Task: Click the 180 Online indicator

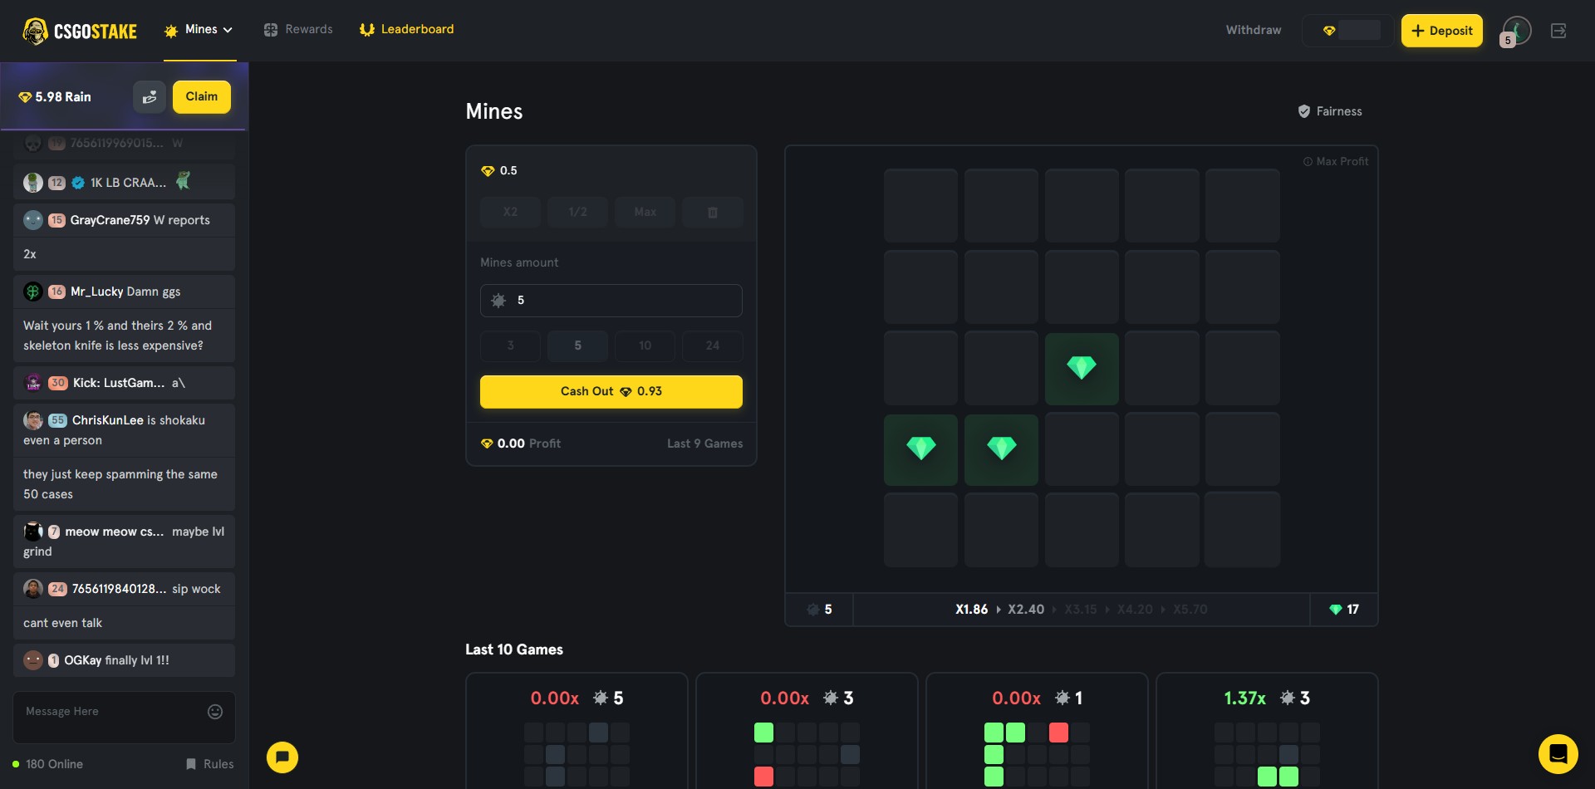Action: pyautogui.click(x=47, y=764)
